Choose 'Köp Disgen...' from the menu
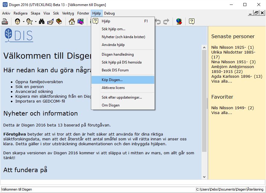 pyautogui.click(x=123, y=80)
